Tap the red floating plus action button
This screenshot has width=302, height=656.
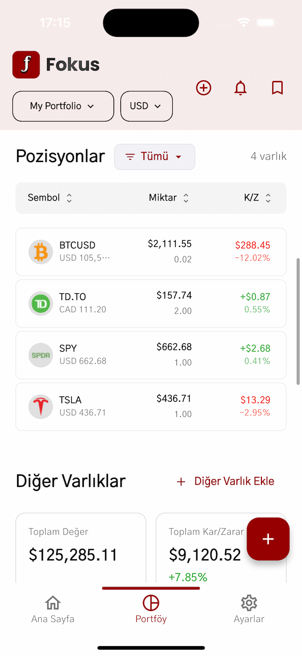pos(268,539)
